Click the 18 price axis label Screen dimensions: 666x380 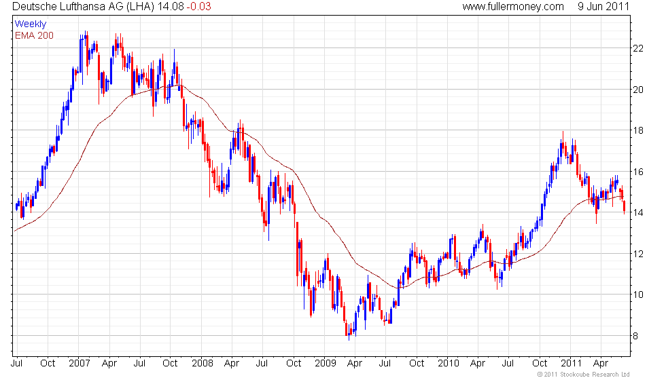click(x=638, y=130)
